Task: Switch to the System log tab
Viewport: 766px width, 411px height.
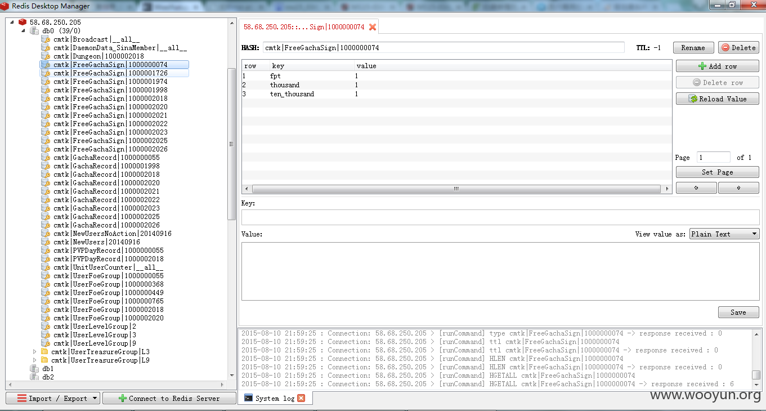Action: click(x=275, y=398)
